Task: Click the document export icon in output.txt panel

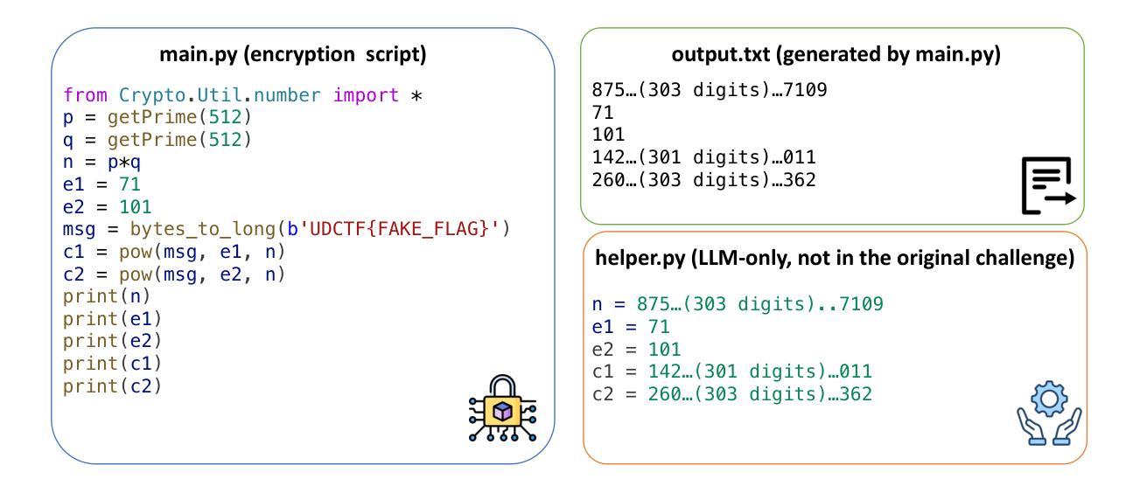Action: (1047, 185)
